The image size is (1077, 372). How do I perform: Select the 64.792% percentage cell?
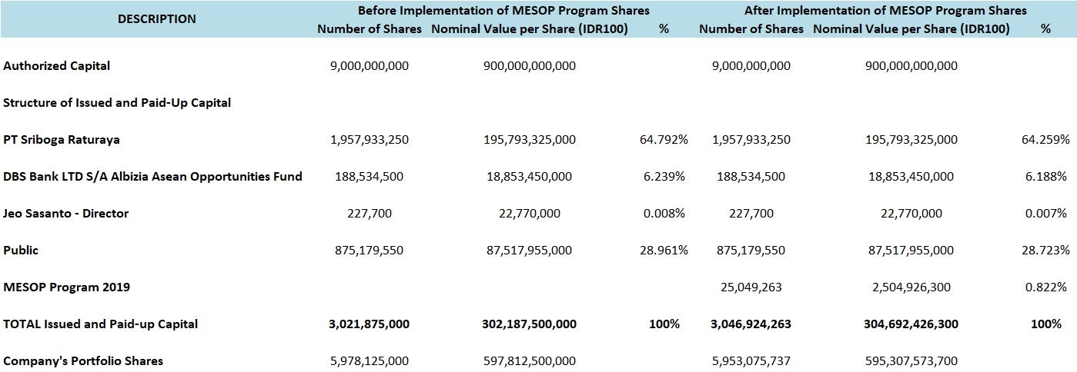[664, 140]
